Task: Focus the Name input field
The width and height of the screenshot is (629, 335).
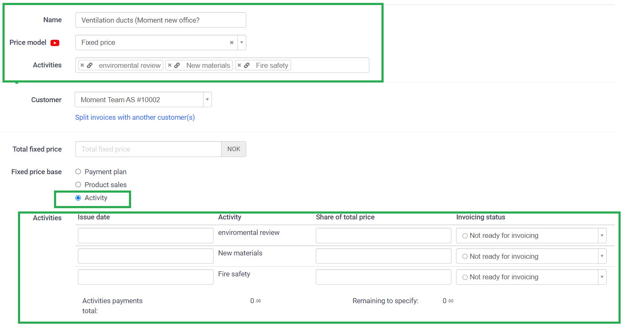Action: click(x=161, y=20)
